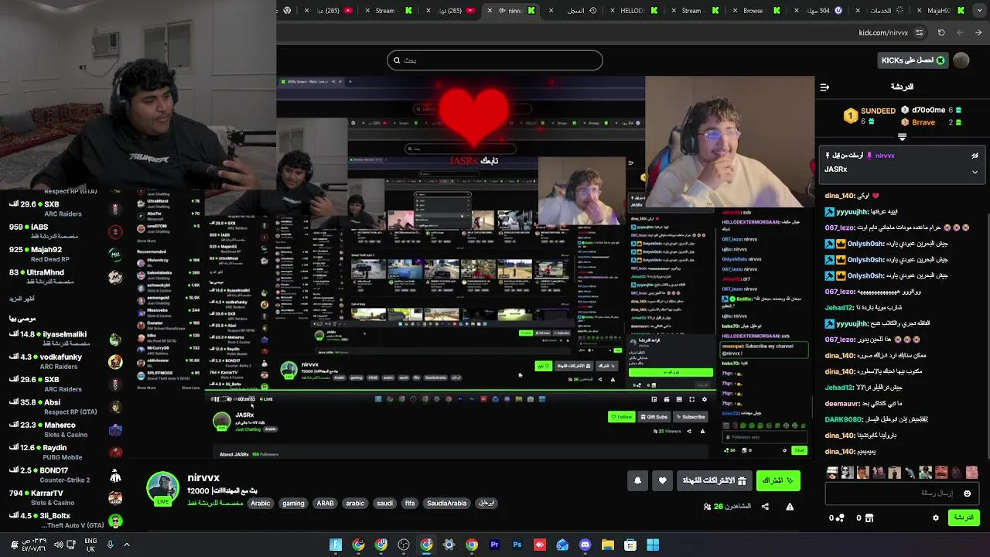Open Discord from the taskbar

(x=585, y=545)
